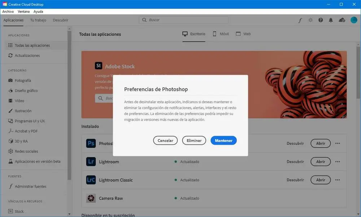
Task: Click the Lightroom Classic LrC icon
Action: (x=91, y=180)
